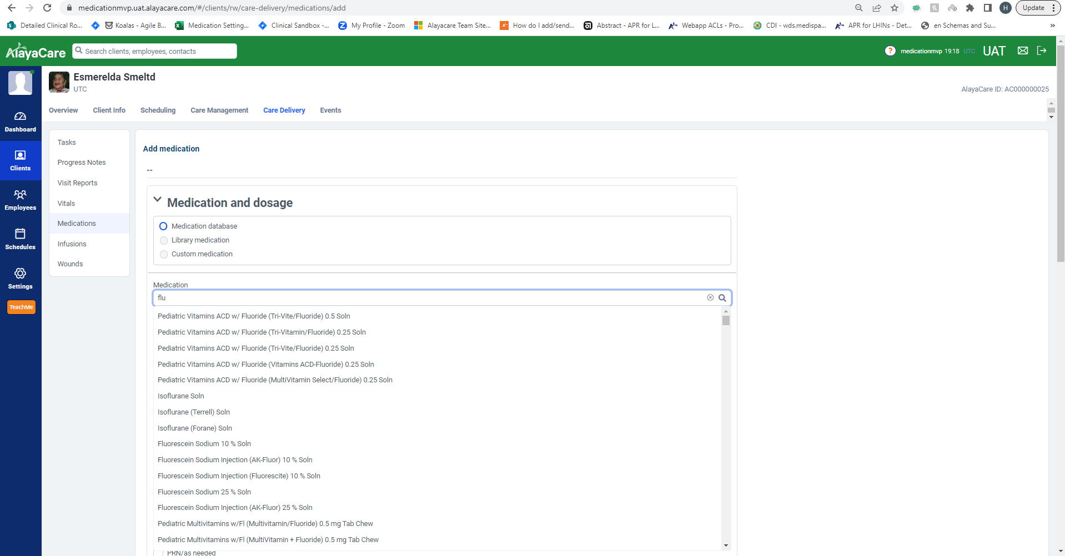Click the help question mark icon
The width and height of the screenshot is (1065, 556).
point(890,51)
